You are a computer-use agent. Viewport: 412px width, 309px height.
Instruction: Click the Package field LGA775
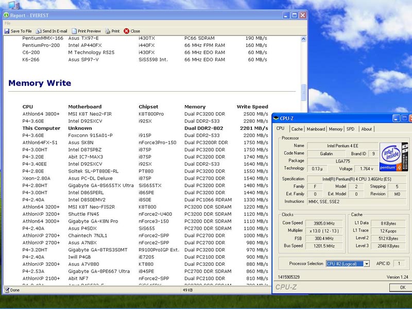[x=342, y=161]
